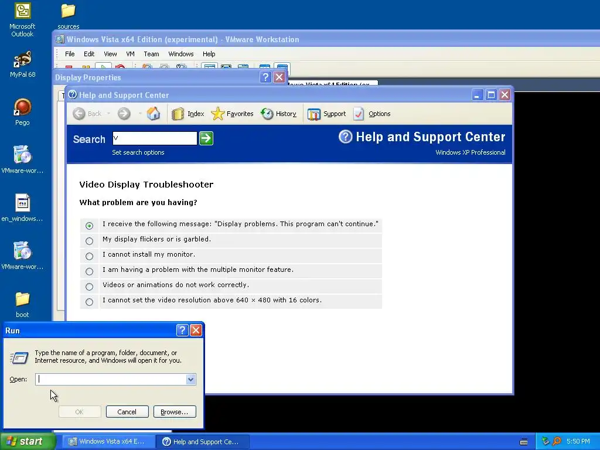Click the orange magnifier tray icon
This screenshot has height=450, width=600.
click(x=557, y=442)
